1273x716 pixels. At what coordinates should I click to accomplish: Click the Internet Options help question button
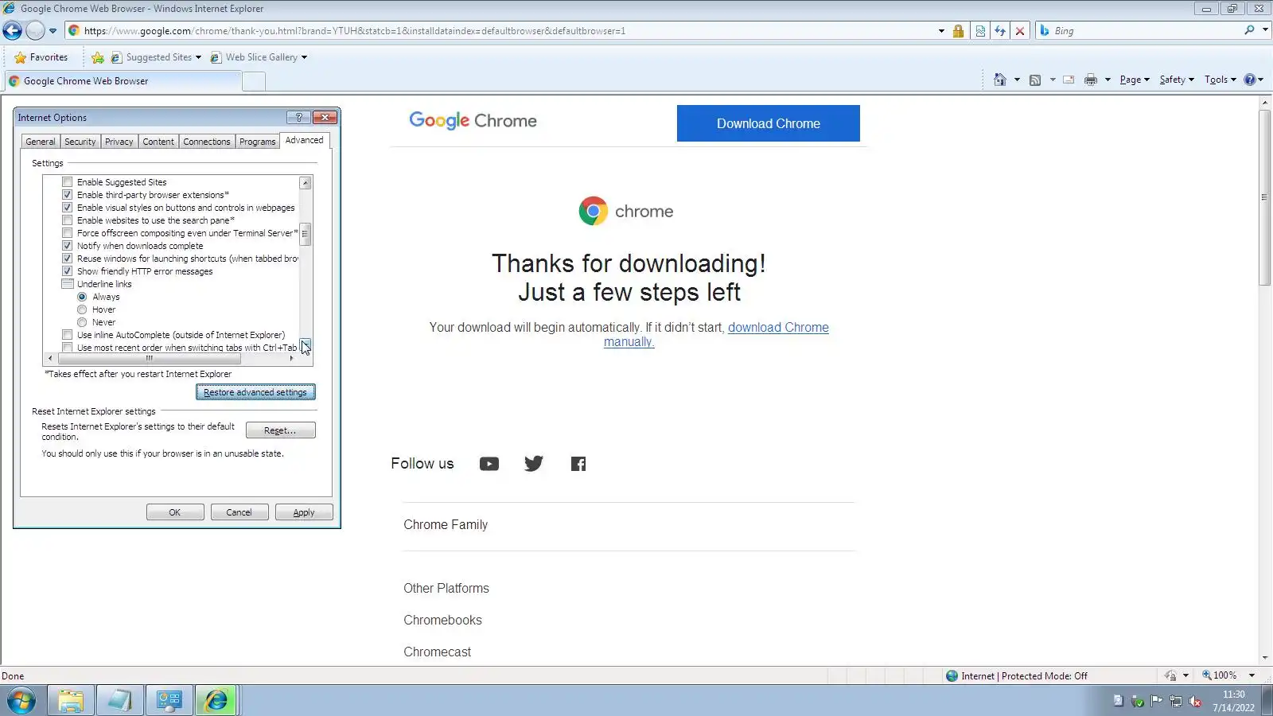pos(299,117)
